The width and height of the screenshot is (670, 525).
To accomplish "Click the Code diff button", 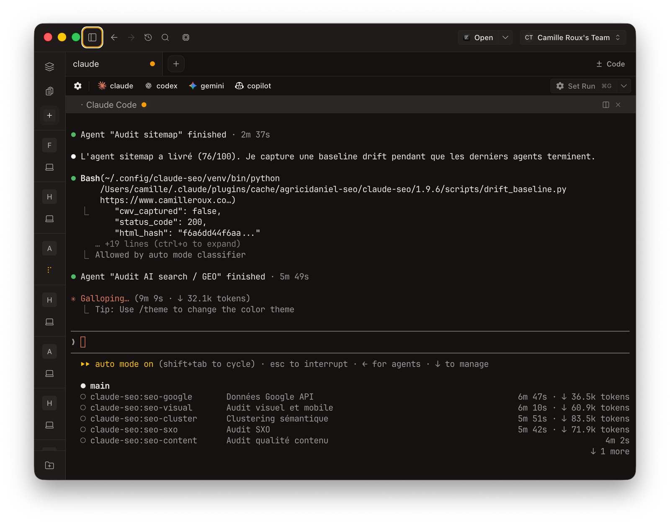I will 610,64.
